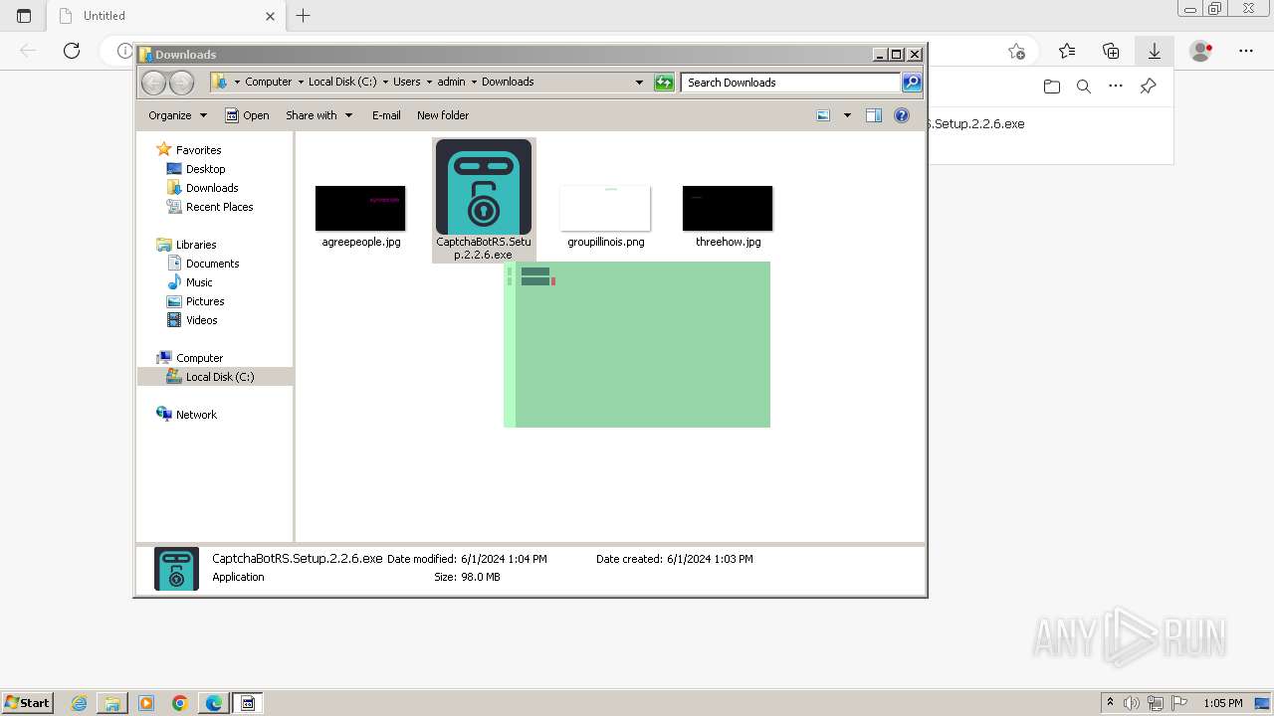Click Explorer Back navigation button
The width and height of the screenshot is (1274, 716).
pyautogui.click(x=153, y=83)
